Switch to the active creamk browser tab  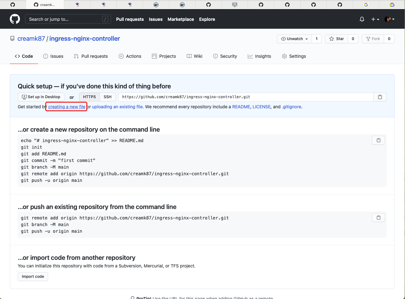44,5
